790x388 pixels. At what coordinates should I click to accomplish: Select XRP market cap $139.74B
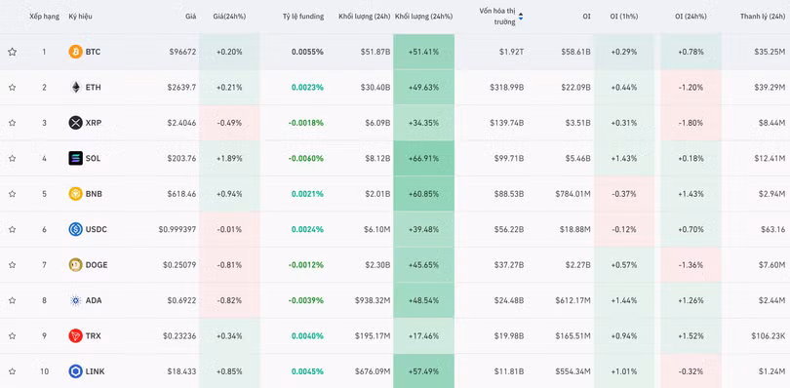click(x=507, y=123)
